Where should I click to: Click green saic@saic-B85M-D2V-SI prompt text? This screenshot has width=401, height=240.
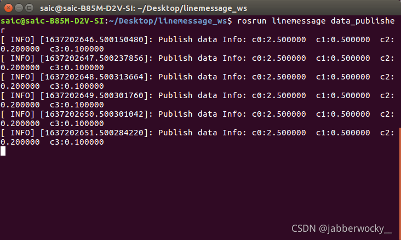coord(52,21)
